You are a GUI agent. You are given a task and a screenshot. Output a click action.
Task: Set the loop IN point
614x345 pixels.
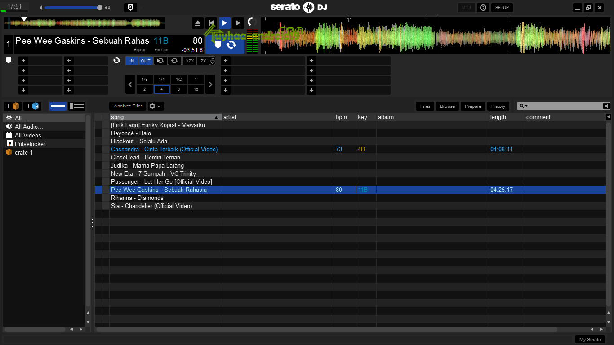click(132, 61)
